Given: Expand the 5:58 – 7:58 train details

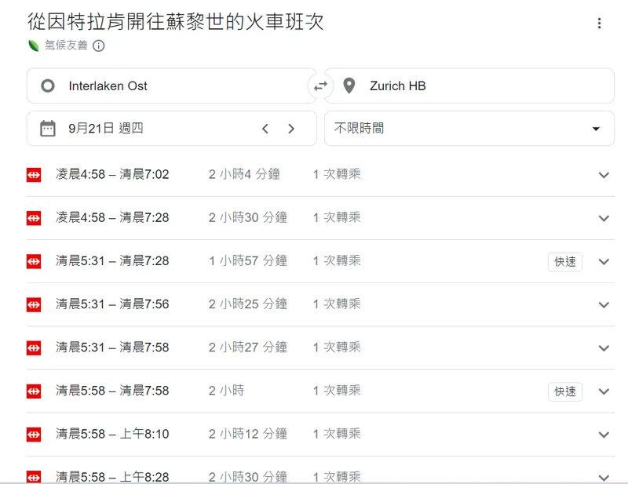Looking at the screenshot, I should point(604,391).
